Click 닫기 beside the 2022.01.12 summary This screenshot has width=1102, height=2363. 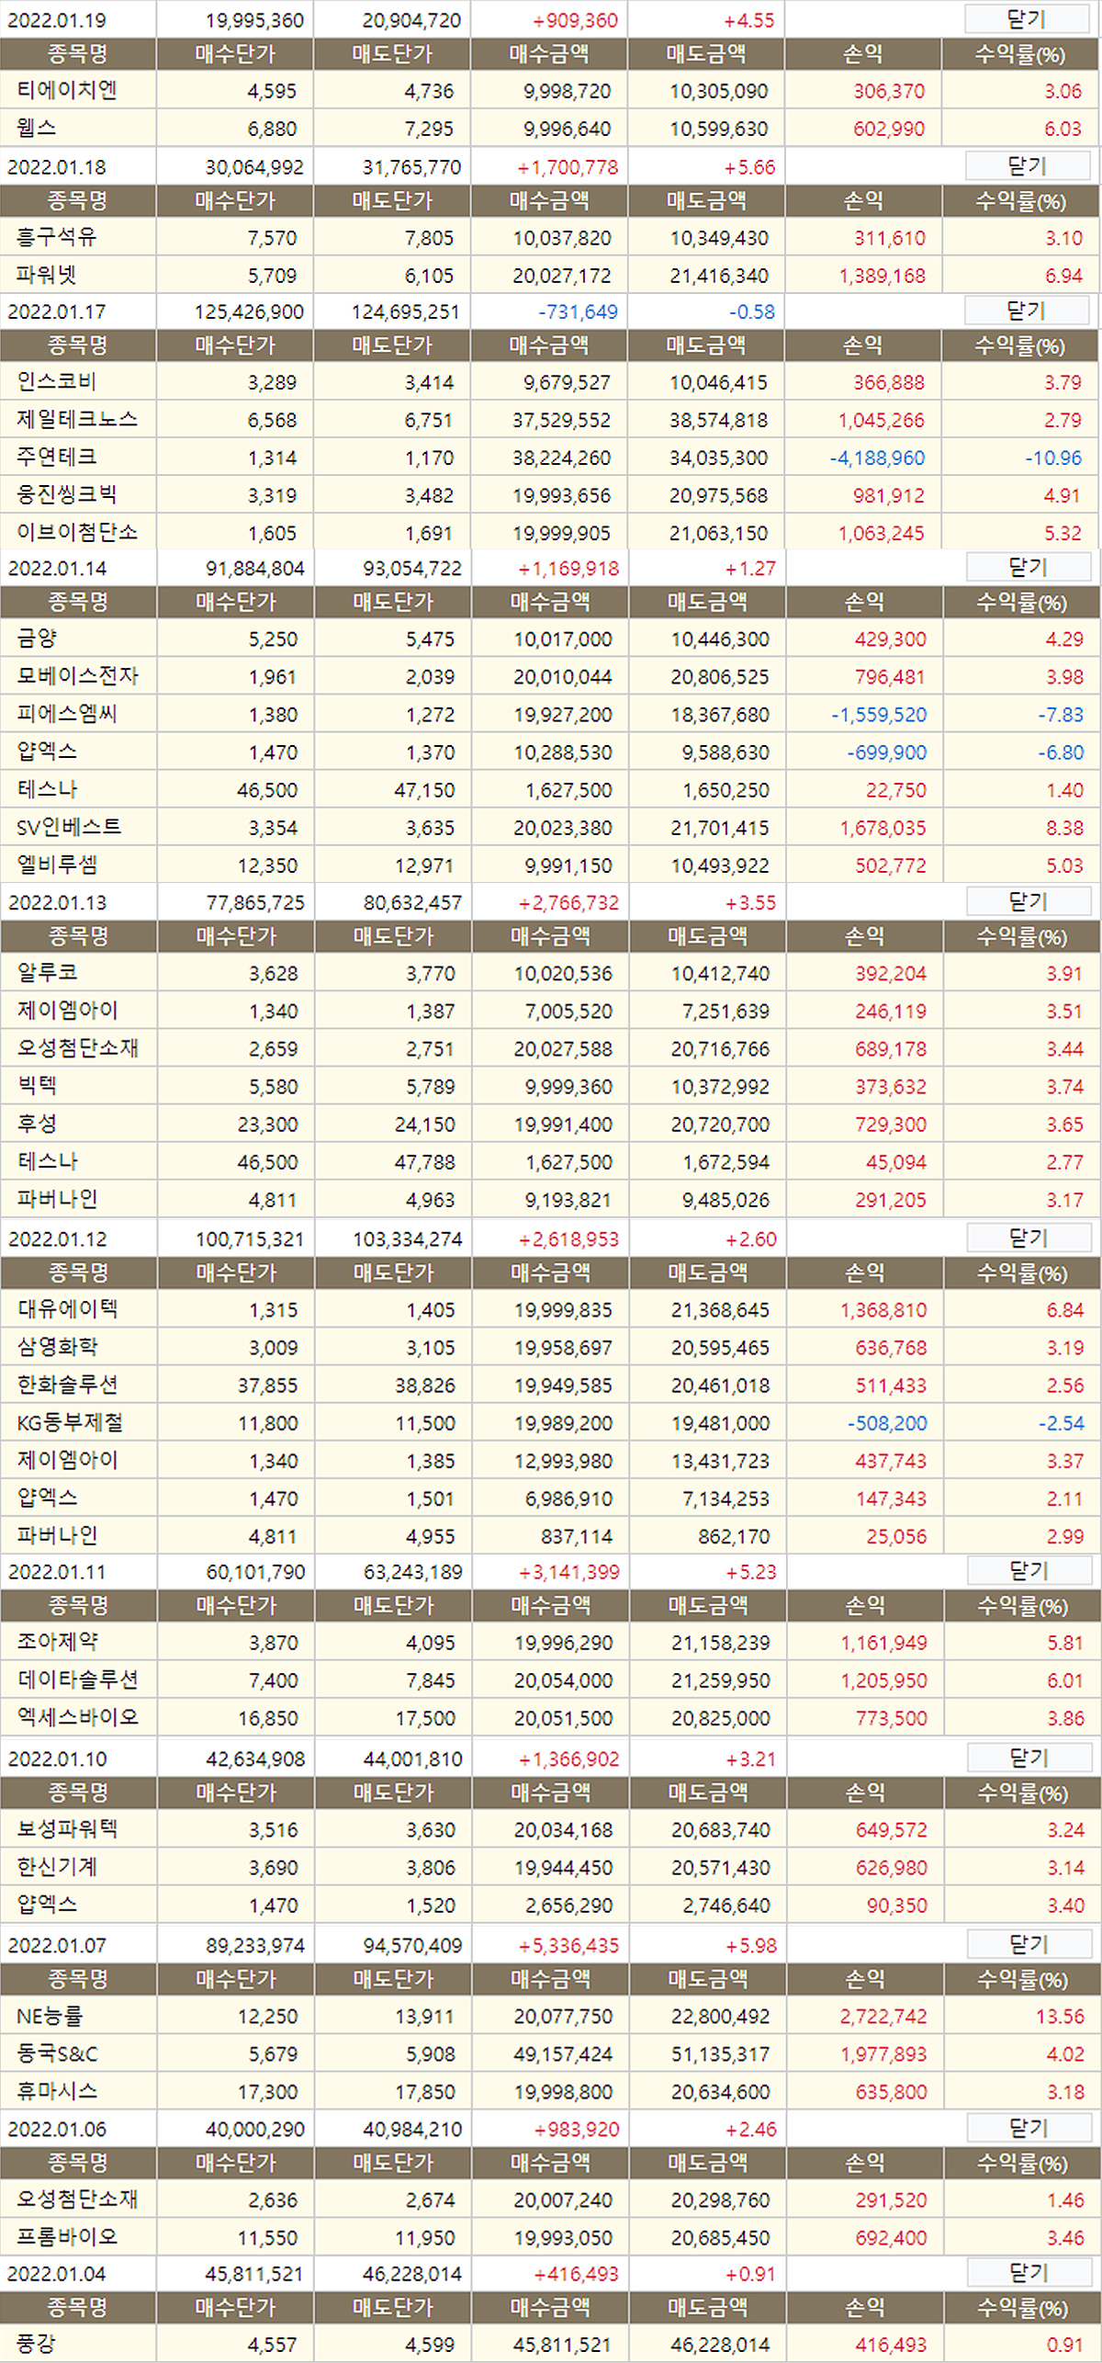point(1029,1238)
